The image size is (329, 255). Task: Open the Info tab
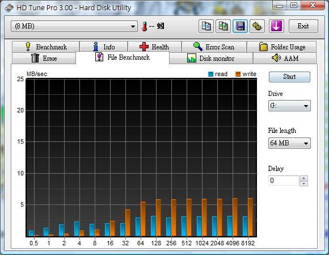(104, 47)
